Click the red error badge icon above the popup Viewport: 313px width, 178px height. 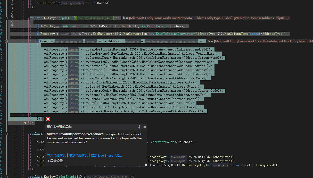[48, 119]
